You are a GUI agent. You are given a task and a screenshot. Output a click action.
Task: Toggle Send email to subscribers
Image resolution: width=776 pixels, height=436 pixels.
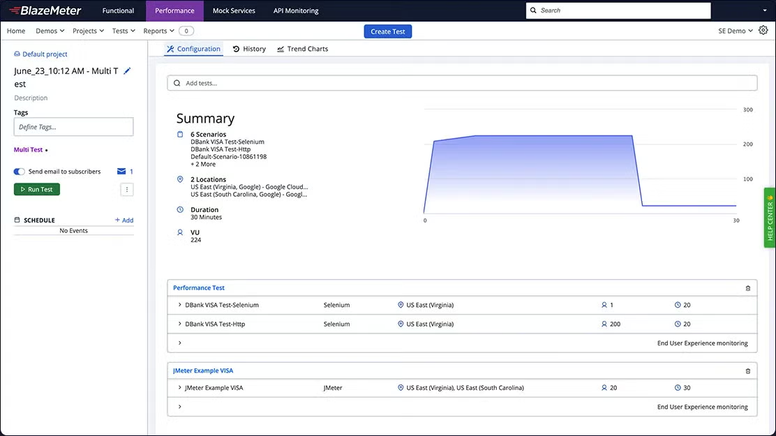tap(17, 171)
